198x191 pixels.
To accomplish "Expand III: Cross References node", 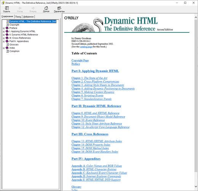I will click(4, 38).
